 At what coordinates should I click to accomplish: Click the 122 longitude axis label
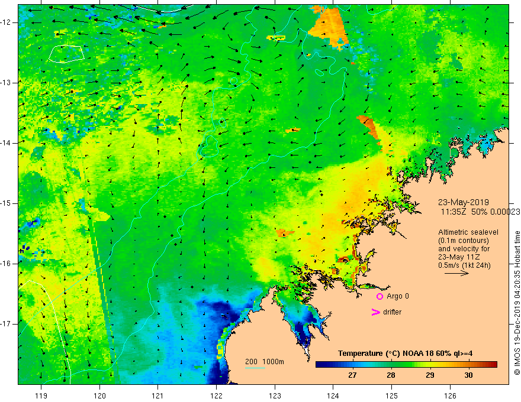coord(216,395)
